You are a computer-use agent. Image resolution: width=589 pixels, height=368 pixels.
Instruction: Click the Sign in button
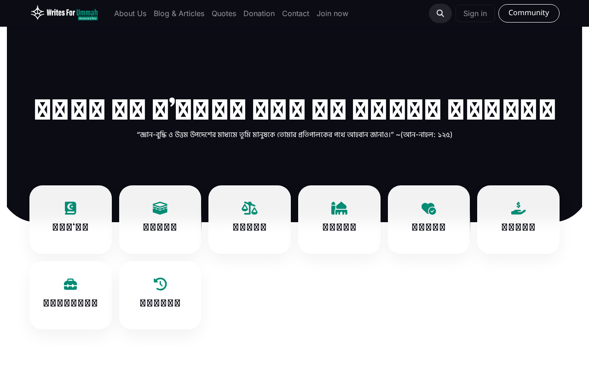[x=475, y=13]
